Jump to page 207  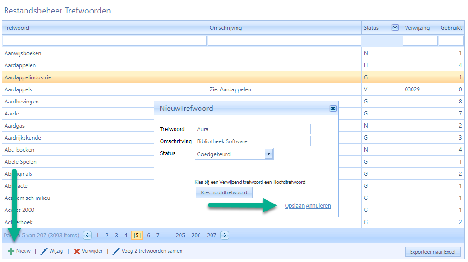(212, 236)
